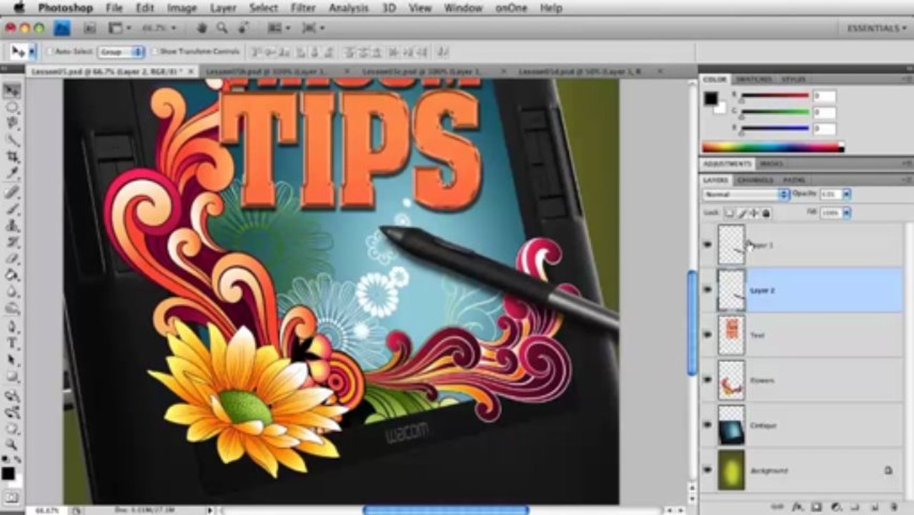The image size is (914, 515).
Task: Close the Lesson01.psd document tab
Action: (191, 72)
